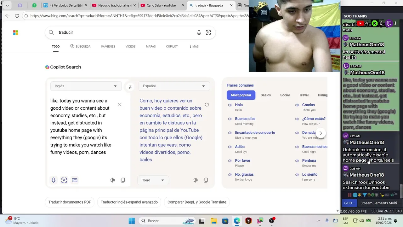Screen dimensions: 403x227
Task: Play audio for ¿Cómo estás?
Action: point(297,119)
